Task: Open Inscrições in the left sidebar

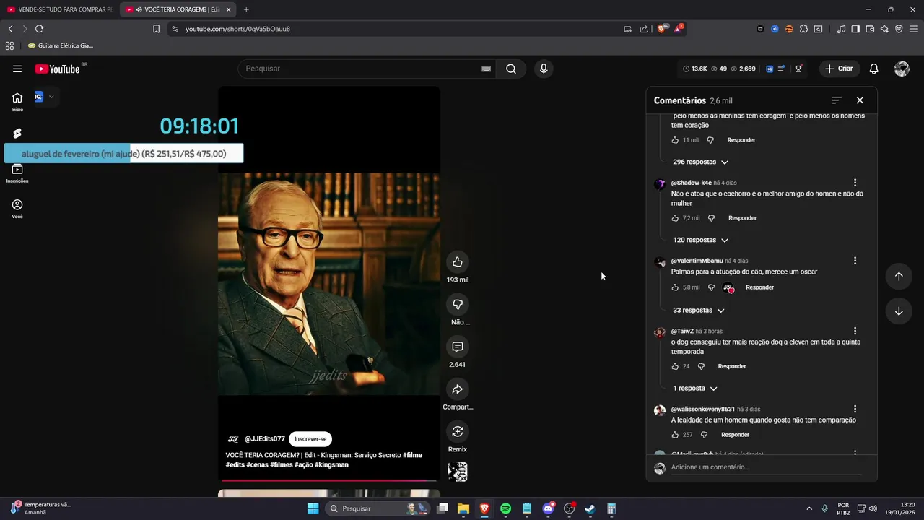Action: [17, 173]
